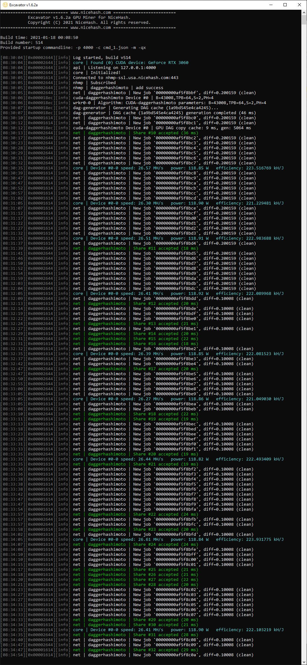
Task: Click the startup commandline '-p 4000 -c cmd_1.json' line
Action: pos(73,48)
